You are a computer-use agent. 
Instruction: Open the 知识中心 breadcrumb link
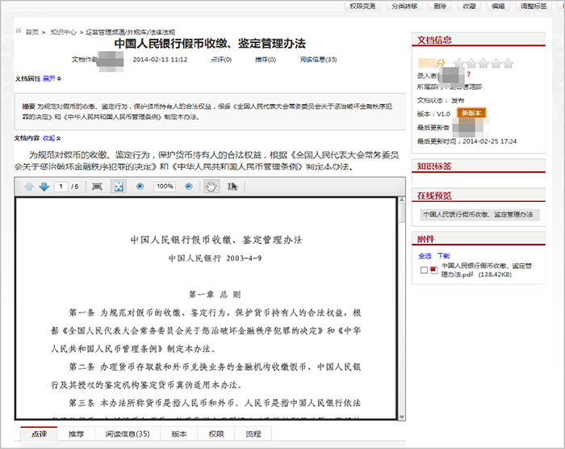click(x=63, y=32)
